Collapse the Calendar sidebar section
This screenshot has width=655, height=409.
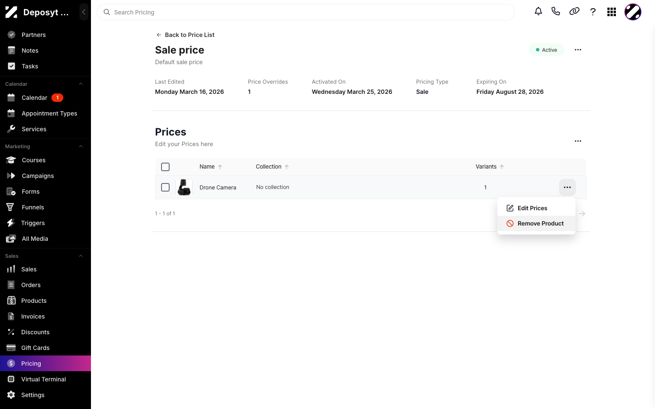pyautogui.click(x=81, y=84)
